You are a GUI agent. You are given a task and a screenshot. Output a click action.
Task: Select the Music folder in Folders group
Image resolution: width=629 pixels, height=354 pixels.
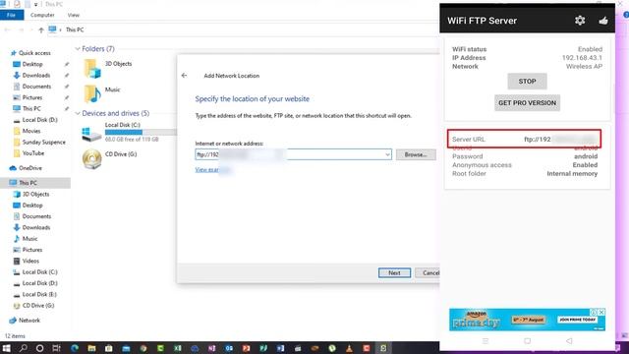point(101,93)
